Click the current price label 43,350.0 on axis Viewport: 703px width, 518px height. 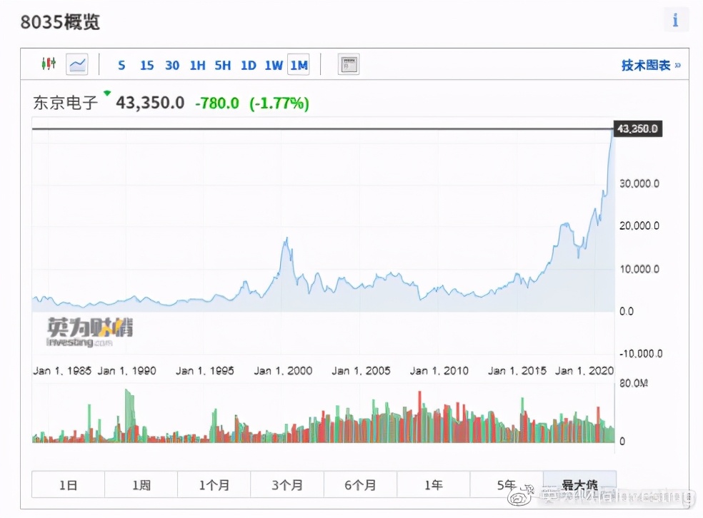point(637,129)
